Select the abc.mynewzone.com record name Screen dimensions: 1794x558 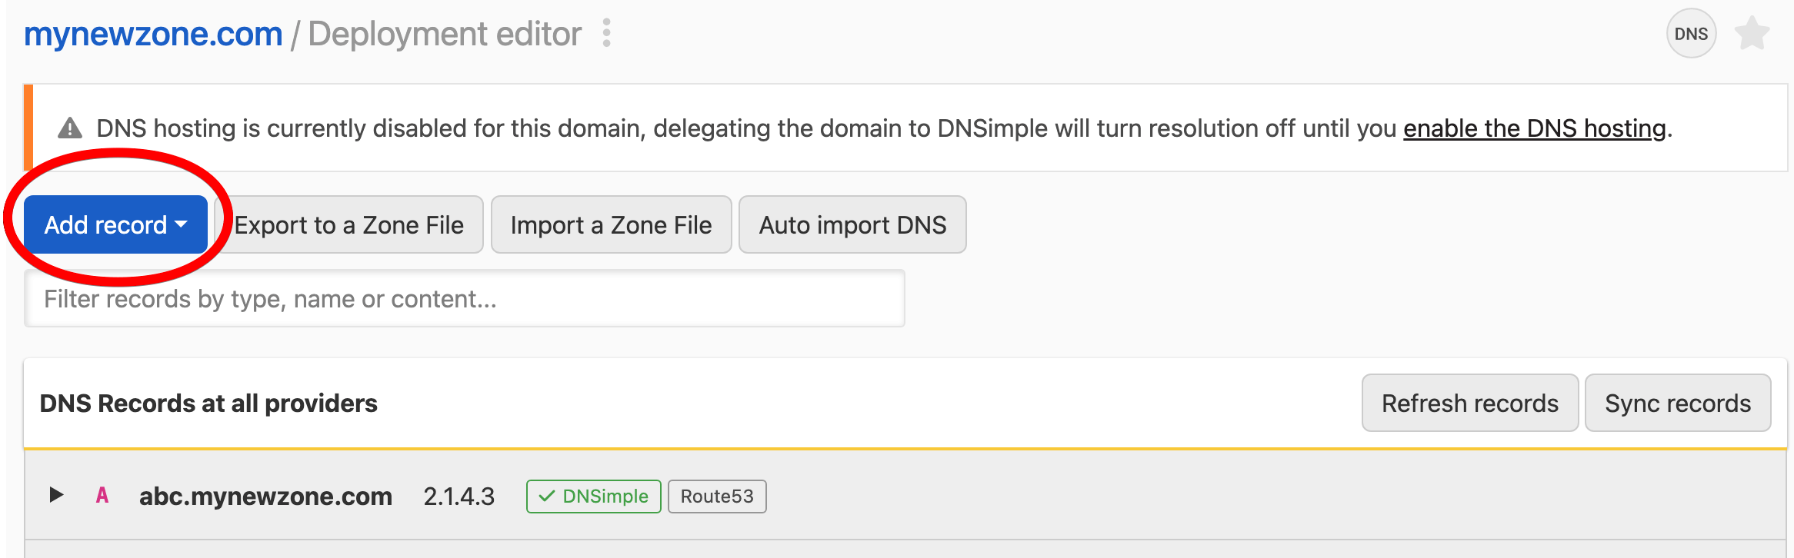pyautogui.click(x=265, y=497)
